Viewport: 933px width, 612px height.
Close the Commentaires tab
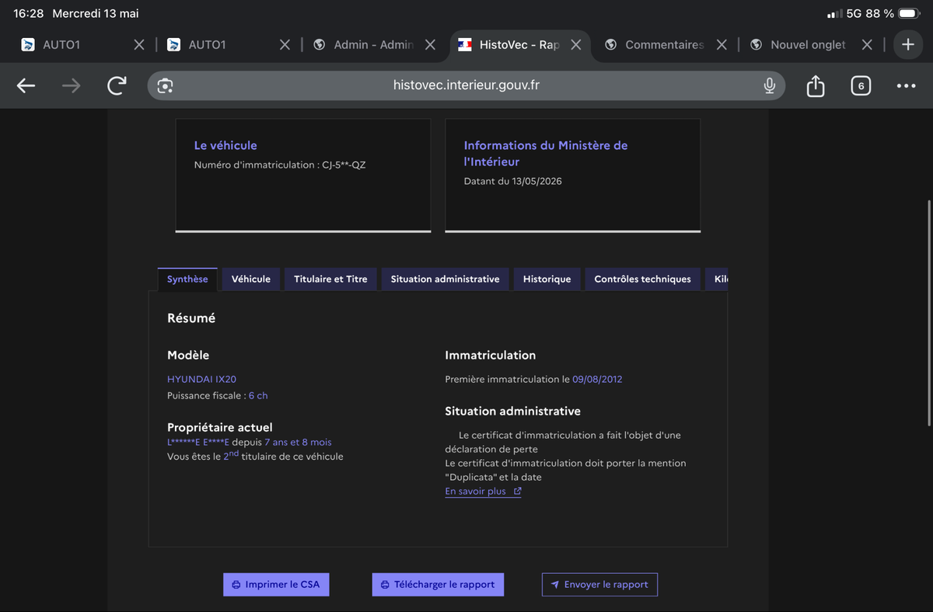click(x=722, y=45)
